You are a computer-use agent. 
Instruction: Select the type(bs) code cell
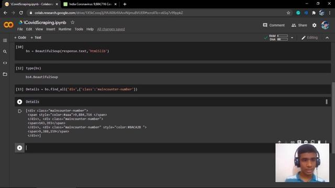point(173,68)
